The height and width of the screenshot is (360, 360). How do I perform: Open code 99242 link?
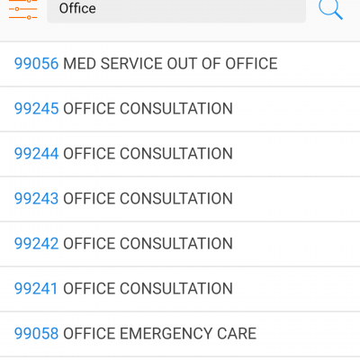[x=36, y=244]
